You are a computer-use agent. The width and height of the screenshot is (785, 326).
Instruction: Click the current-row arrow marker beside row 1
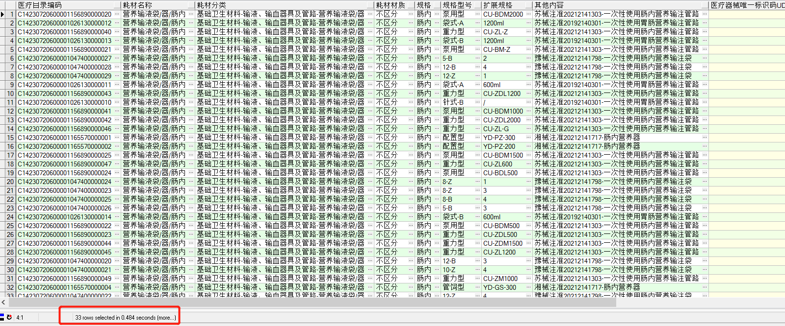tap(2, 14)
